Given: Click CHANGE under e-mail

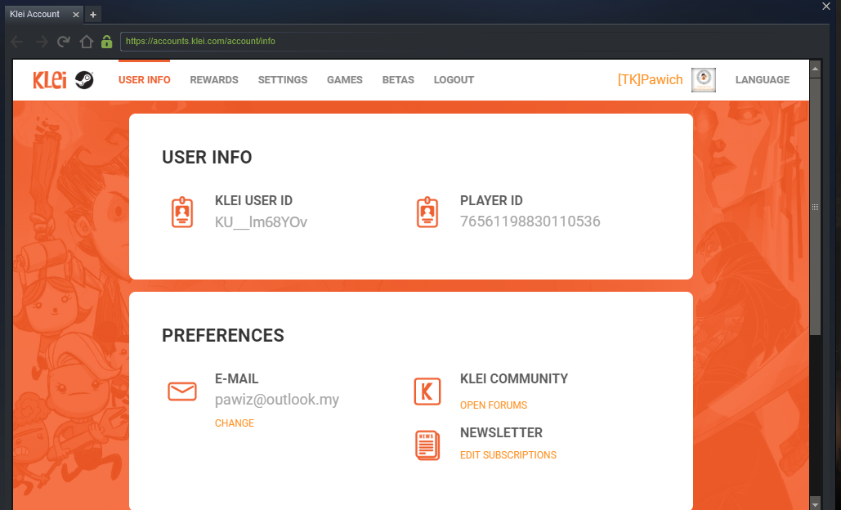Looking at the screenshot, I should (235, 423).
